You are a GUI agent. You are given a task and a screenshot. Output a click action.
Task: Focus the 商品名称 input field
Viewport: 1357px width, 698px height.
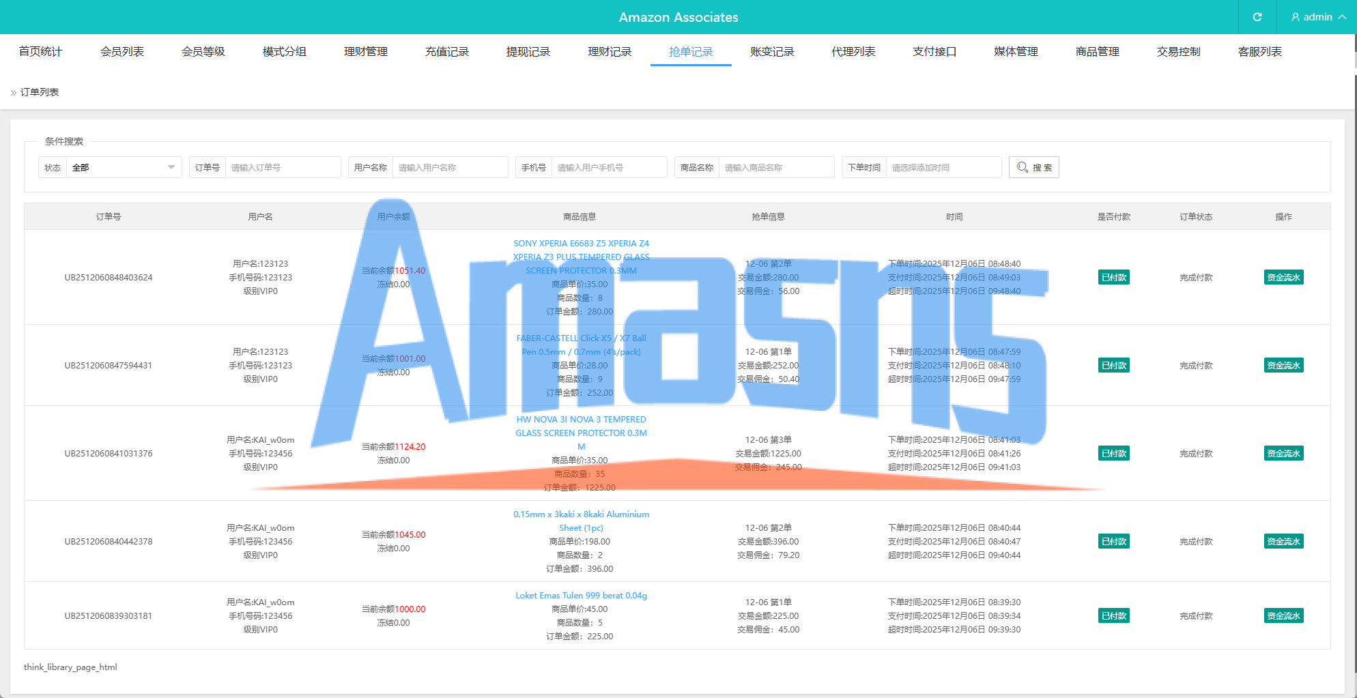[776, 167]
